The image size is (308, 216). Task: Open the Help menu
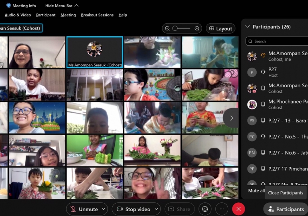click(123, 15)
